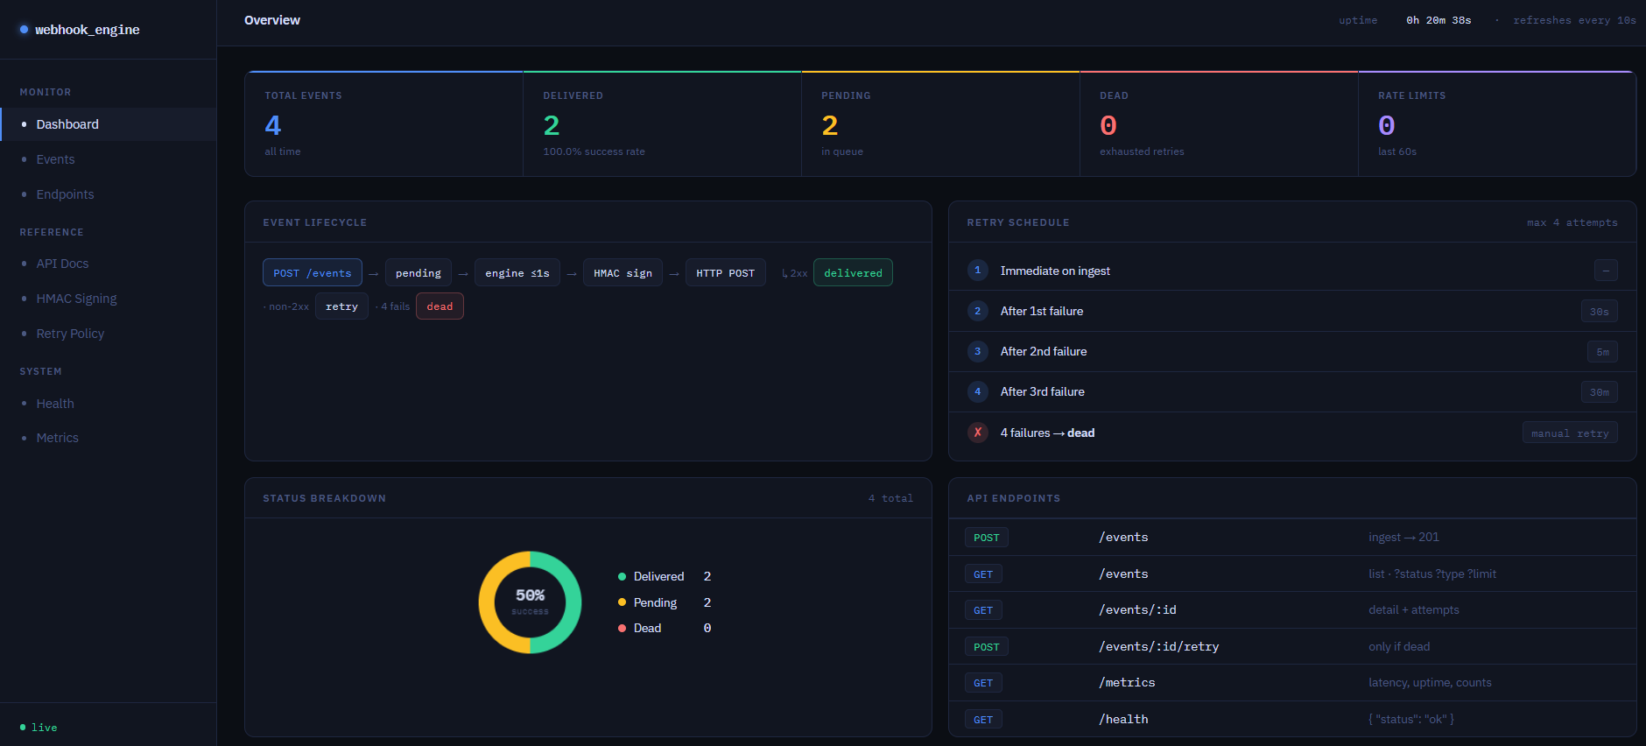Select the Rate Limits stat card
The image size is (1646, 746).
(x=1497, y=124)
